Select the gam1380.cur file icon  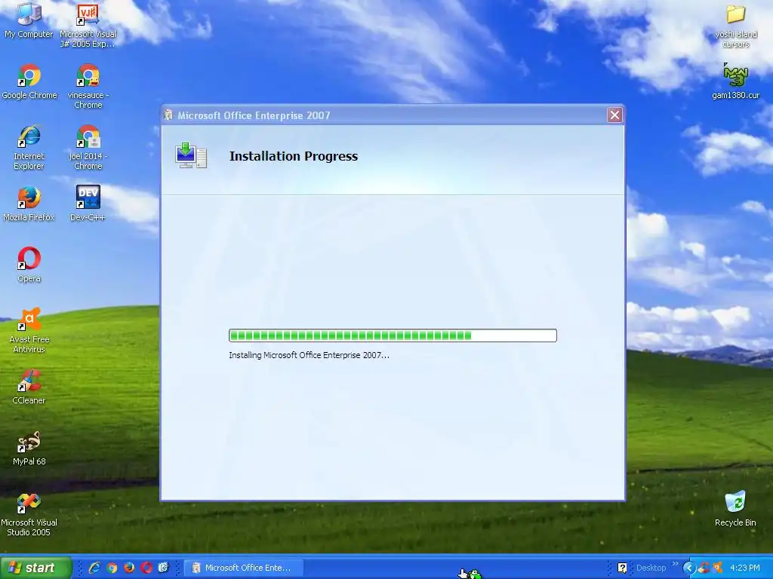click(735, 81)
